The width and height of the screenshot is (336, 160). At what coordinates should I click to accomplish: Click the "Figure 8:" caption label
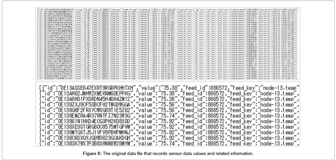(x=92, y=154)
